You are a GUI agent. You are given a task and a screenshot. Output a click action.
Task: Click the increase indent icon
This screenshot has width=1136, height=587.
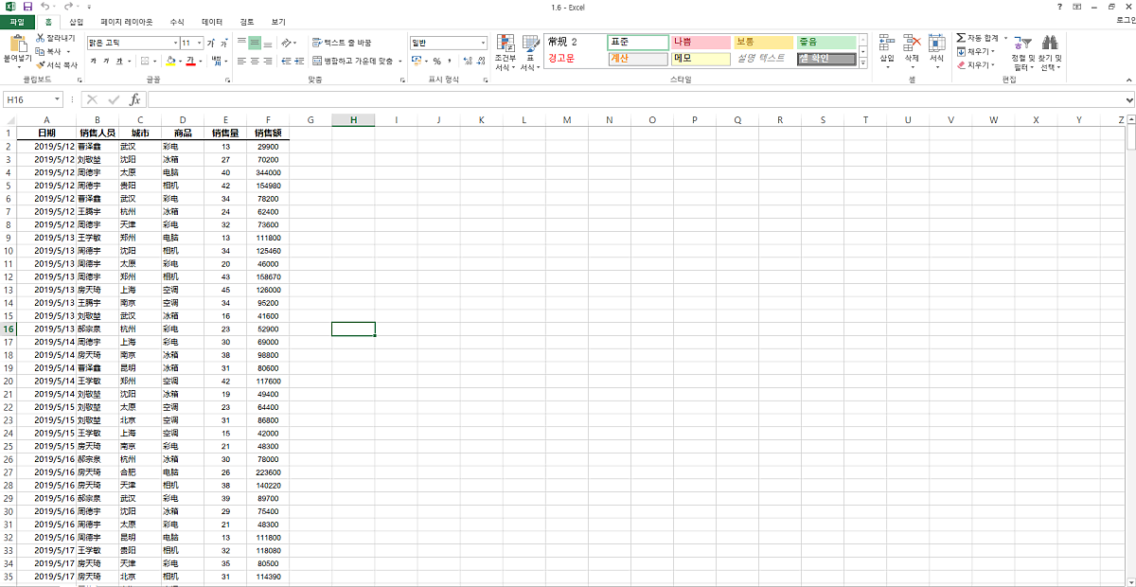tap(298, 61)
